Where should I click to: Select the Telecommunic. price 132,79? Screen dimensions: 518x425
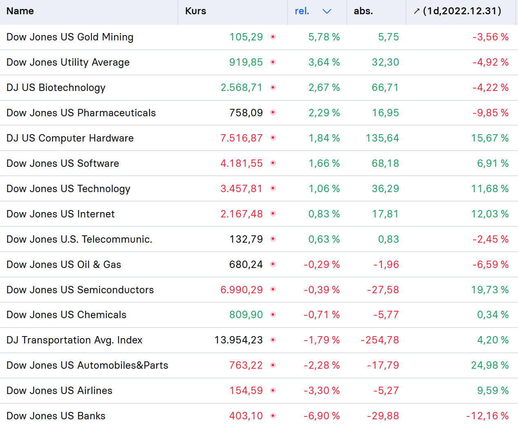[246, 239]
